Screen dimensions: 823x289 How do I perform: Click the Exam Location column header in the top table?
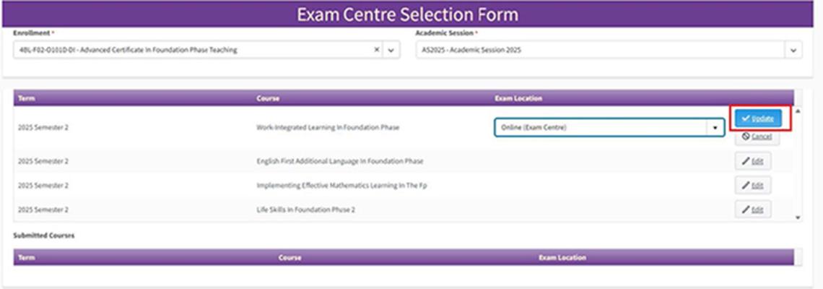pos(518,98)
